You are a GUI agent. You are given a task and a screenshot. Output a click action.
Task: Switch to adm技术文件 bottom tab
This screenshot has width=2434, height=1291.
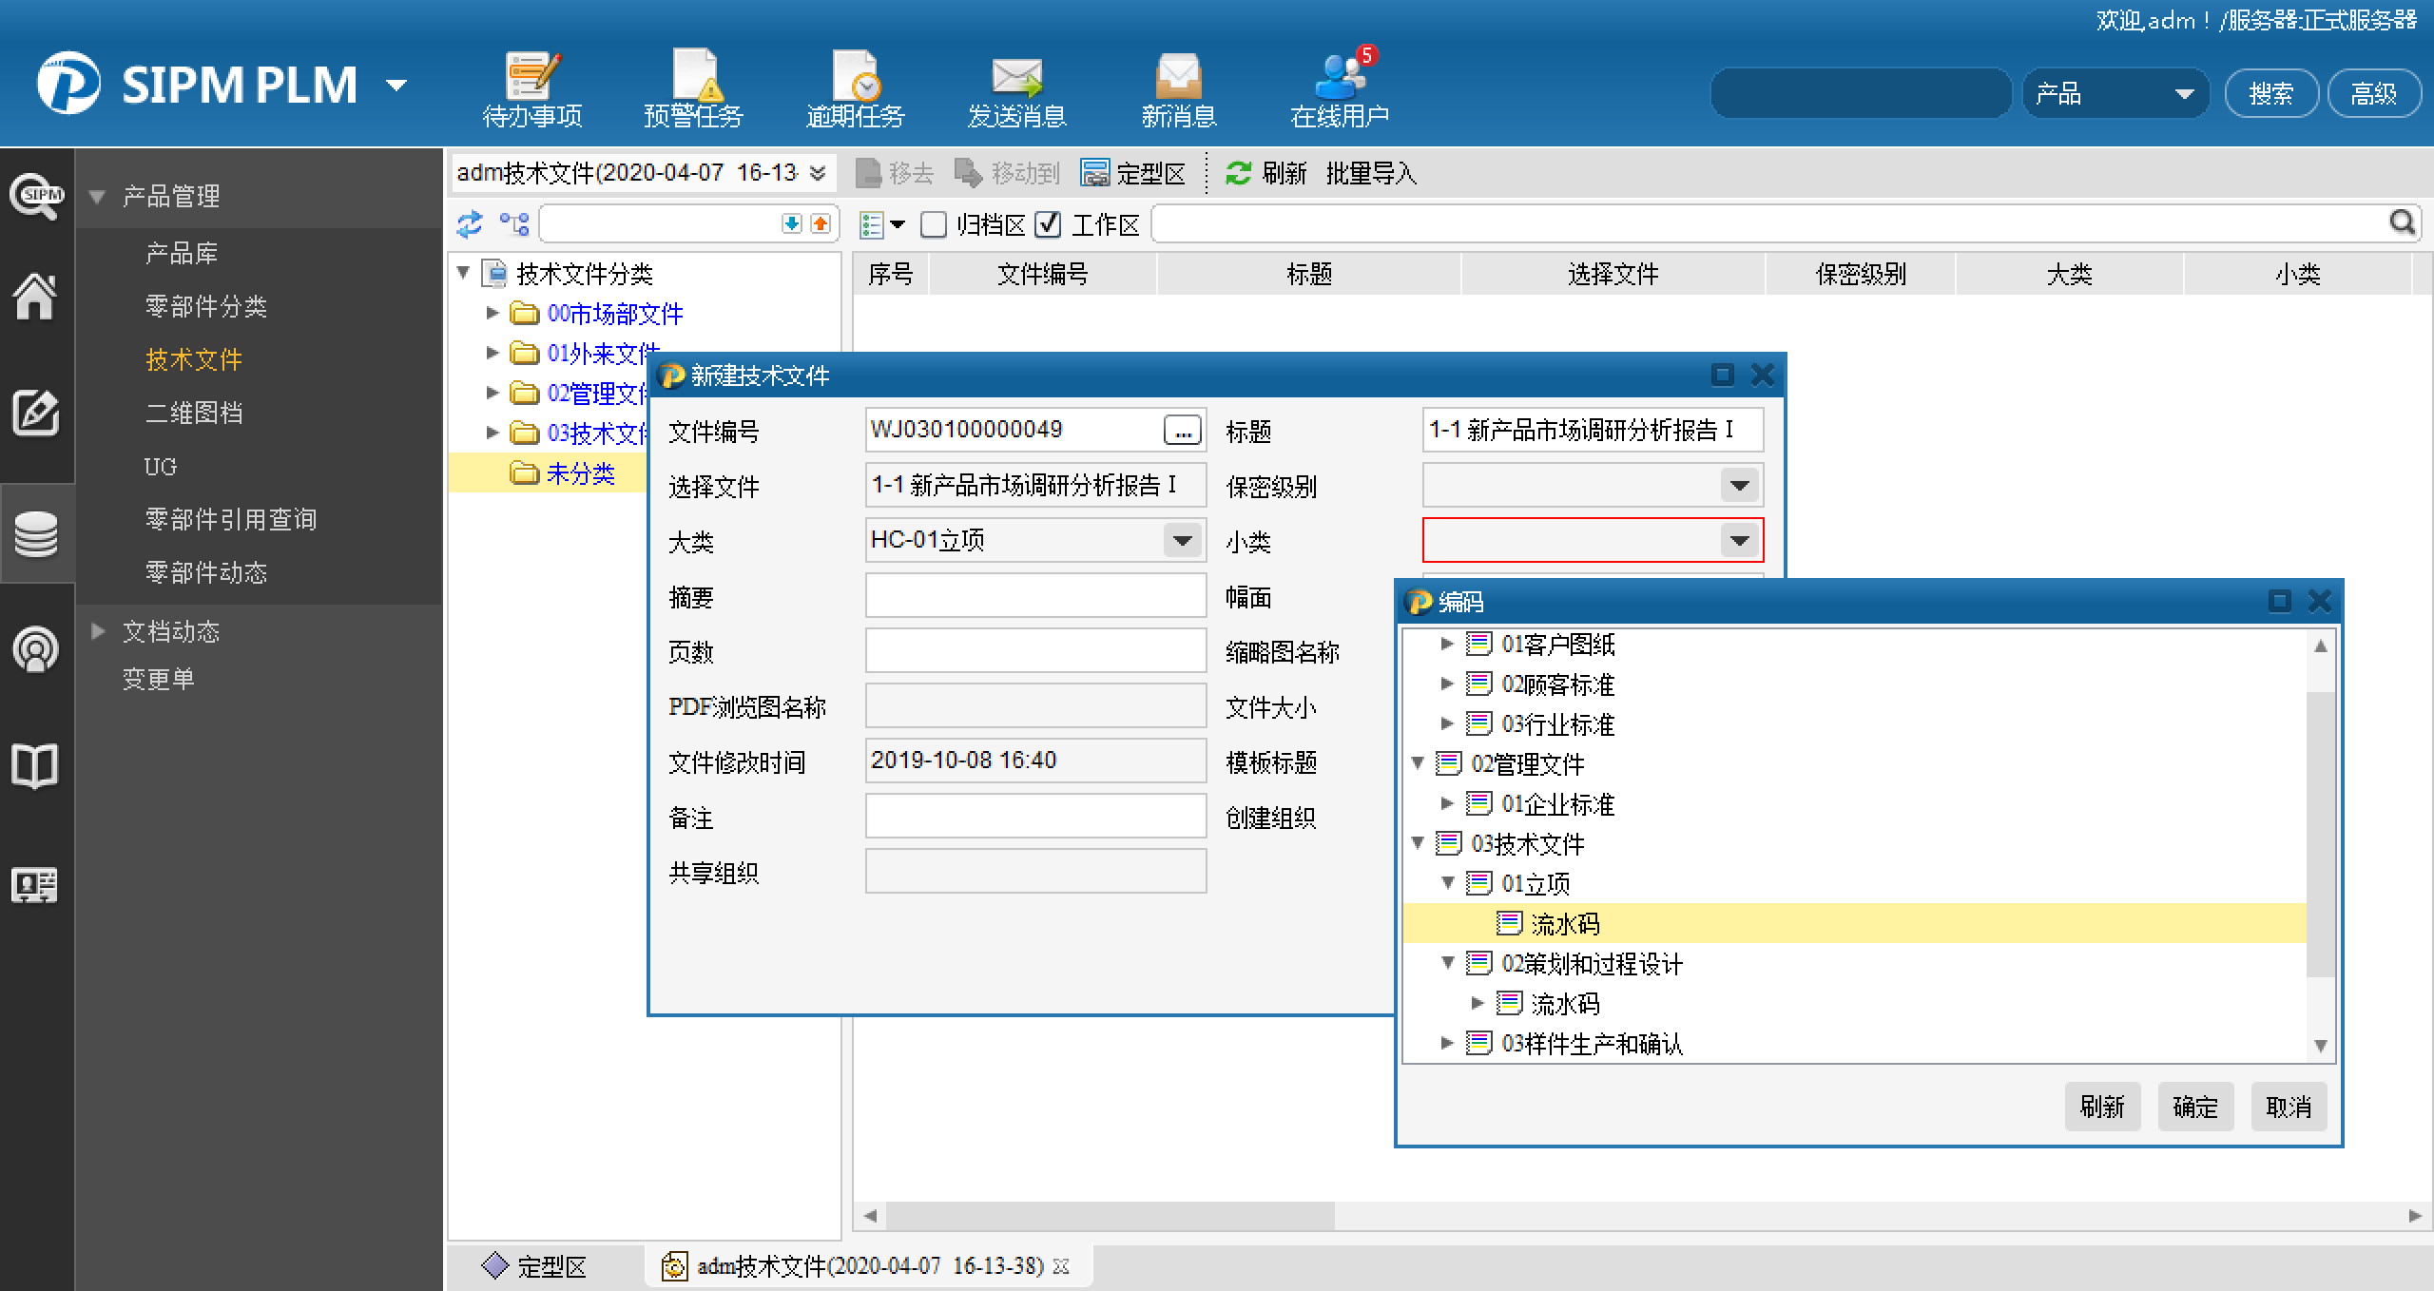click(x=869, y=1266)
